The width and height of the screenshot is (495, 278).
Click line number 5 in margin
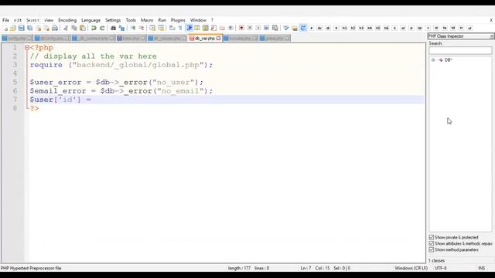[15, 83]
